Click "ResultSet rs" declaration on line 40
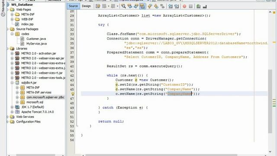The image size is (277, 156). coord(120,66)
